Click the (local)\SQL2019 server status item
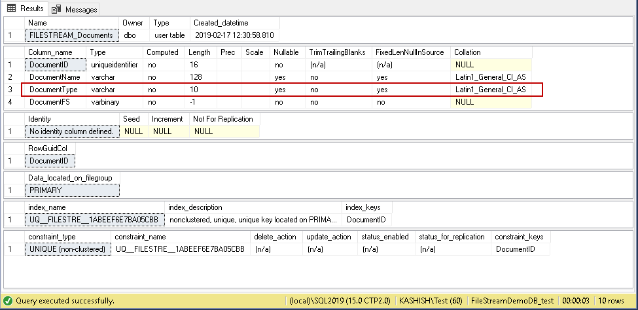Screen dimensions: 638x310 pos(340,301)
